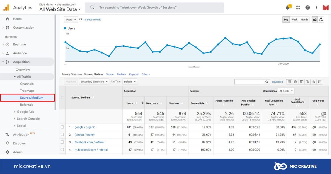This screenshot has width=331, height=174.
Task: Click the table search magnifier button
Action: [267, 82]
